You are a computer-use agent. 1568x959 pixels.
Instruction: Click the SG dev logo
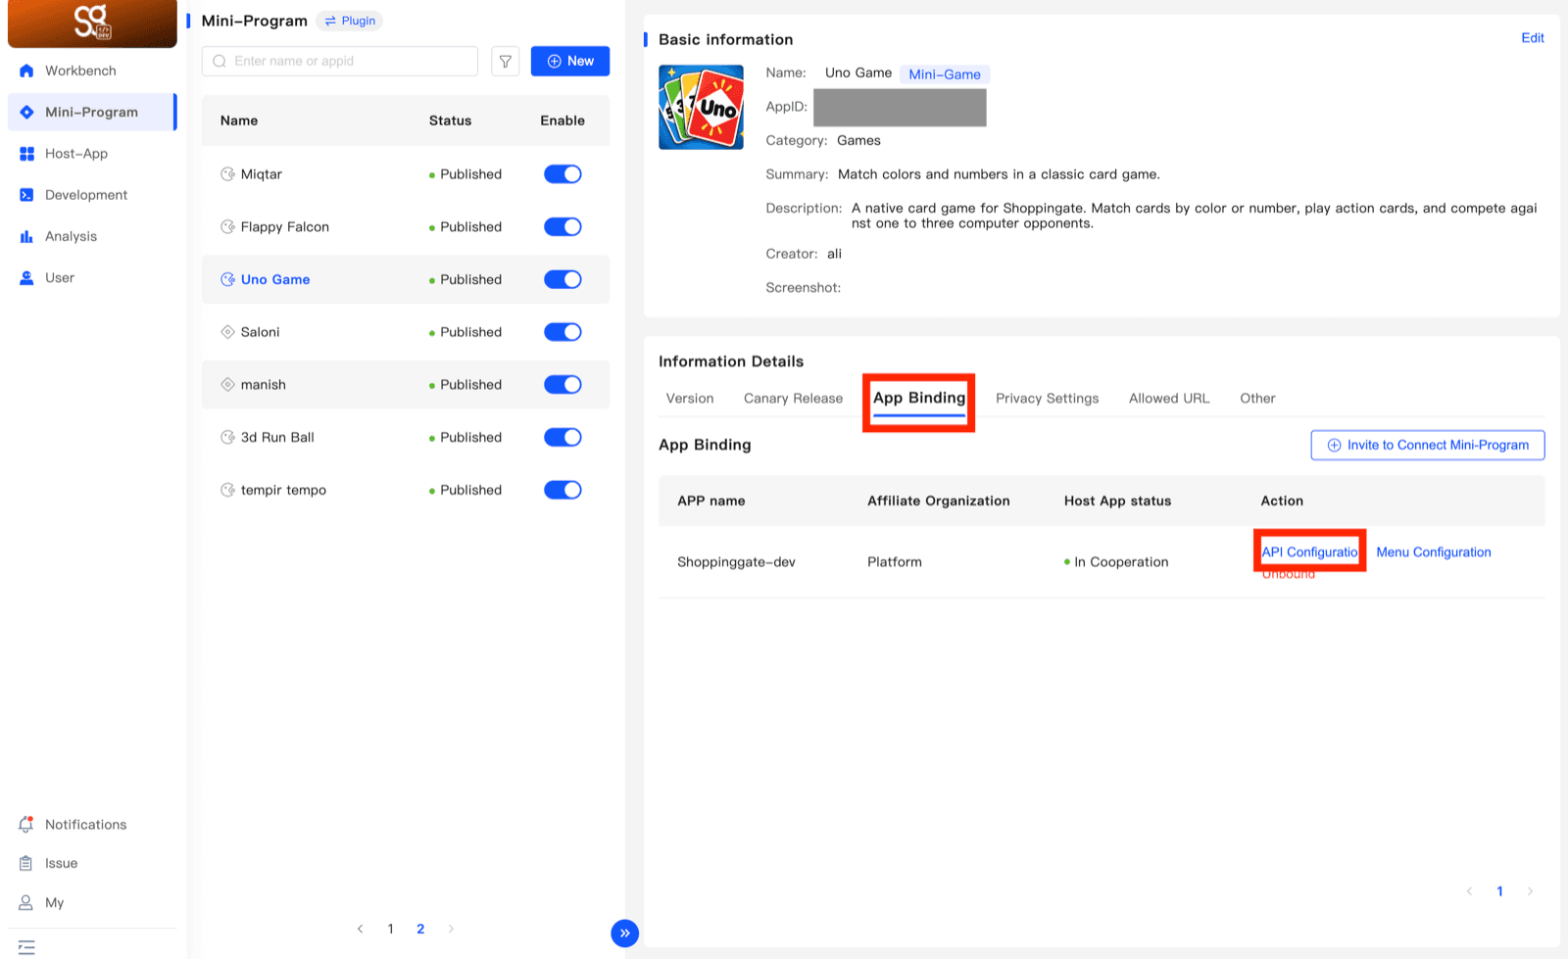(92, 23)
